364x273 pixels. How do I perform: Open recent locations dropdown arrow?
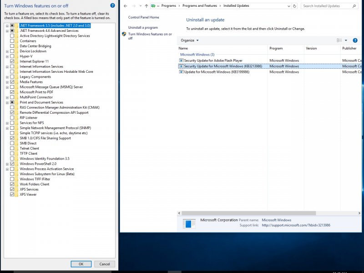[x=141, y=6]
